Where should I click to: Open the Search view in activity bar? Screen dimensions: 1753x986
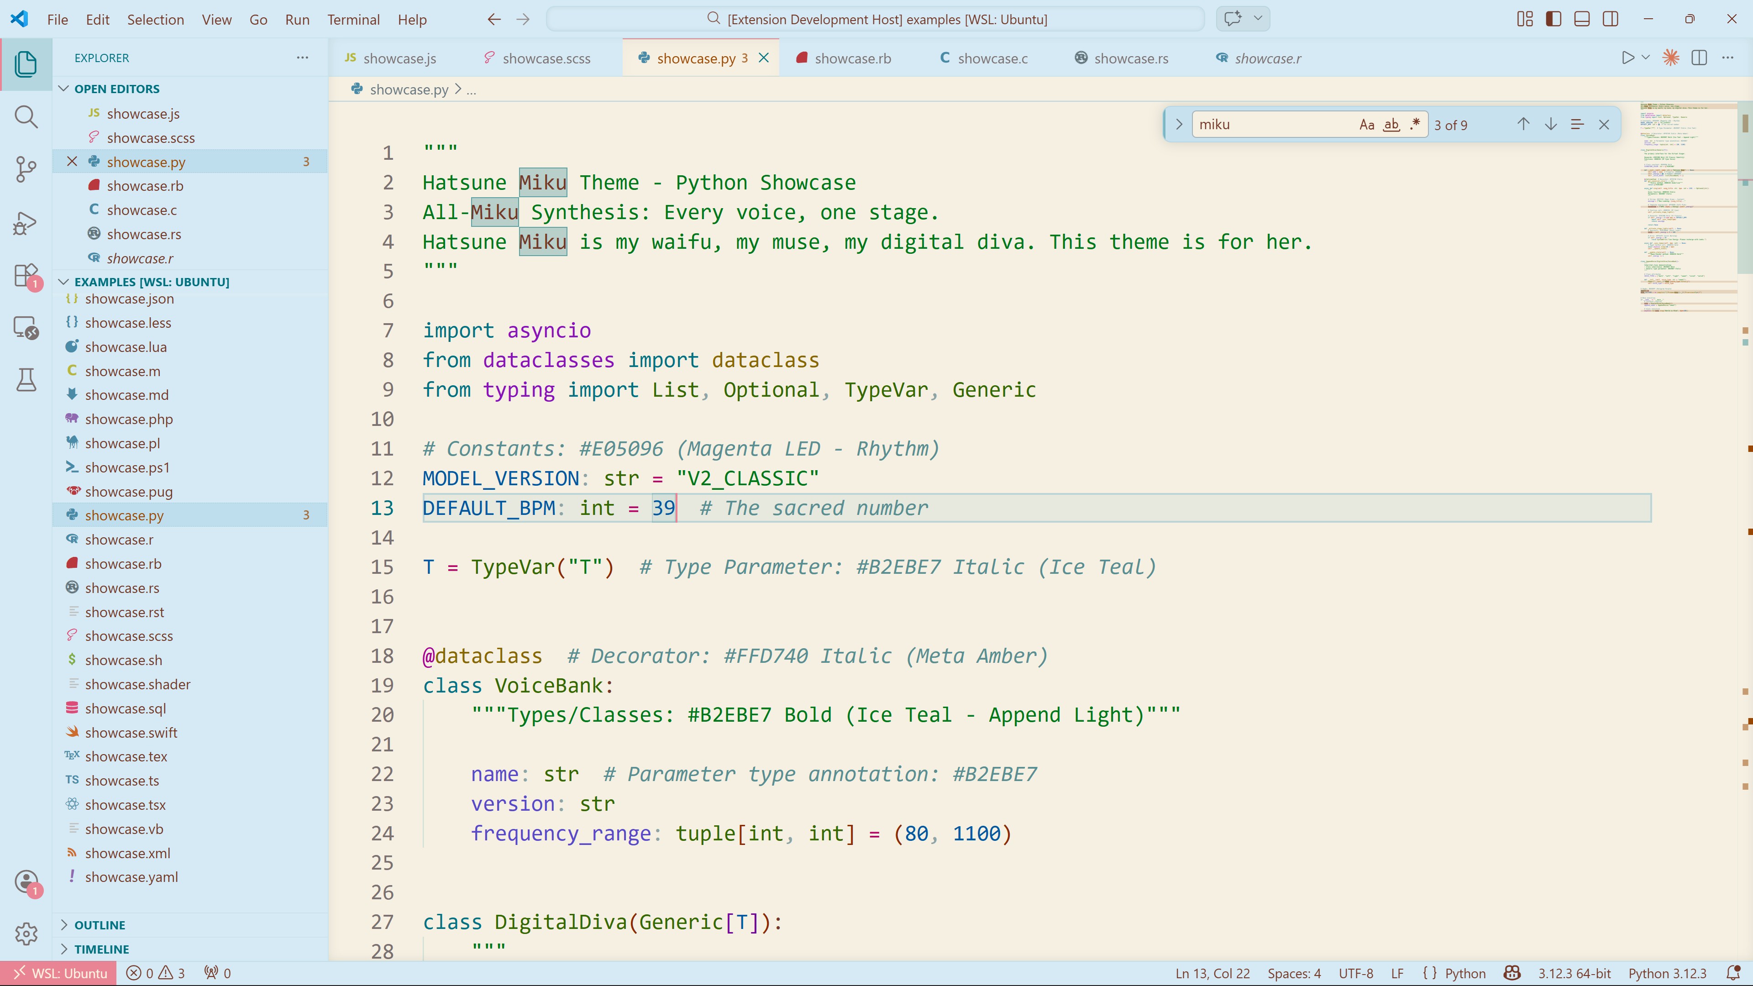click(x=26, y=116)
